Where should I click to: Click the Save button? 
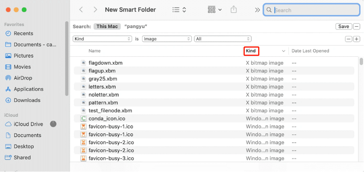coord(344,26)
